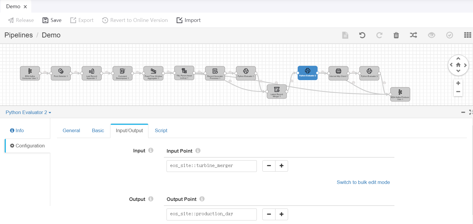Viewport: 473px width, 224px height.
Task: Open the General tab
Action: (71, 131)
